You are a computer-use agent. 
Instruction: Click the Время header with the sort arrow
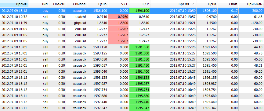(x=173, y=4)
